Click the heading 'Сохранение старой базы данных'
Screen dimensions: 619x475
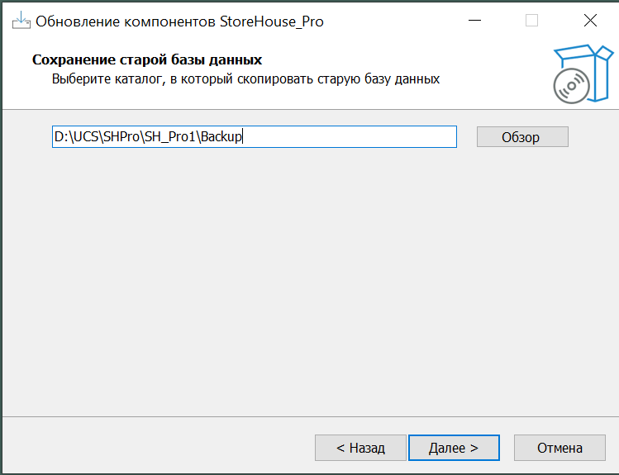point(146,60)
